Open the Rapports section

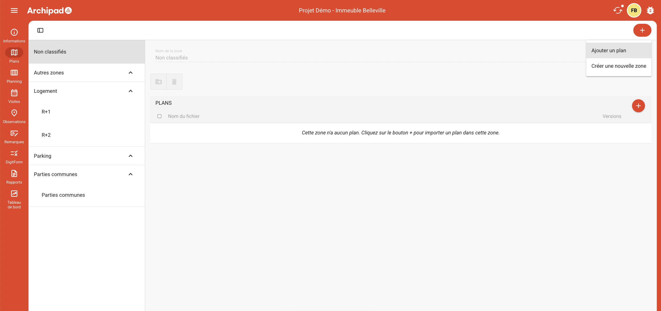tap(14, 177)
